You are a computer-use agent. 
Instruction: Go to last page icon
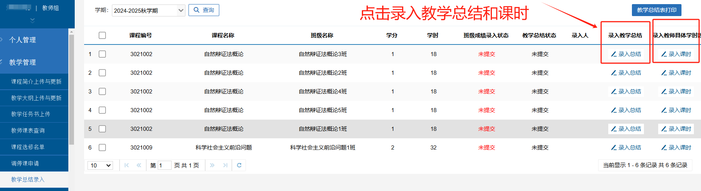[x=225, y=165]
